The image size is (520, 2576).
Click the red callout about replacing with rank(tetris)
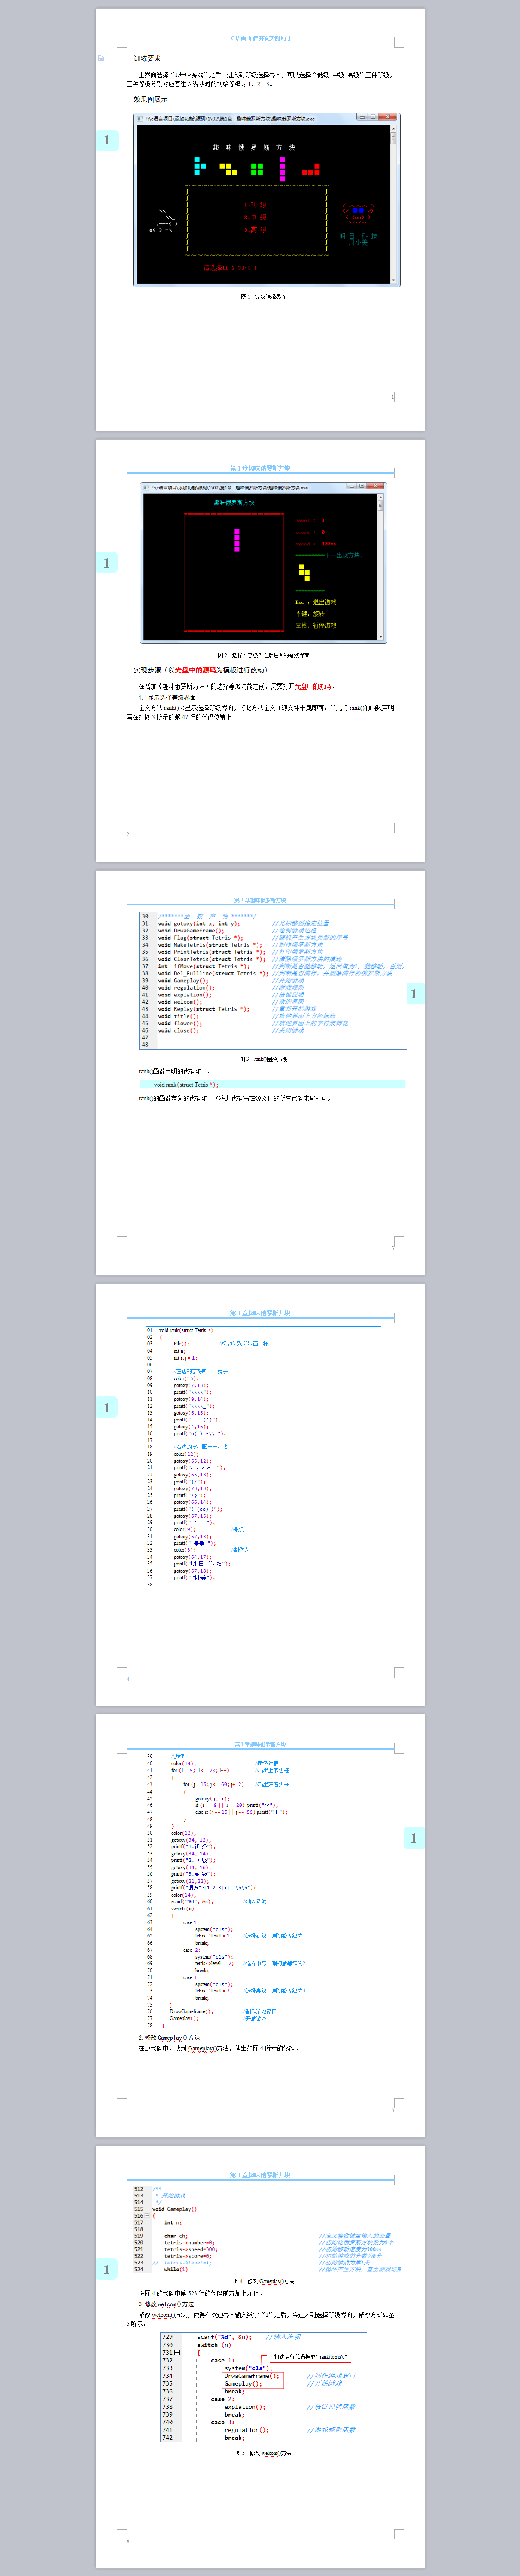coord(310,2357)
